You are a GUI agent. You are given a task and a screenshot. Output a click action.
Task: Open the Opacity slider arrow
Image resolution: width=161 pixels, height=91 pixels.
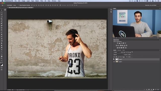[132, 55]
